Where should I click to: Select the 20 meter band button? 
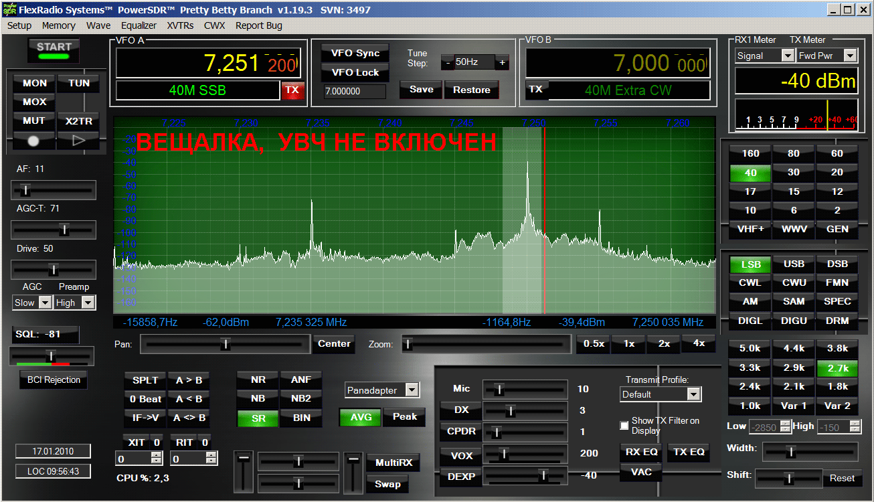837,172
